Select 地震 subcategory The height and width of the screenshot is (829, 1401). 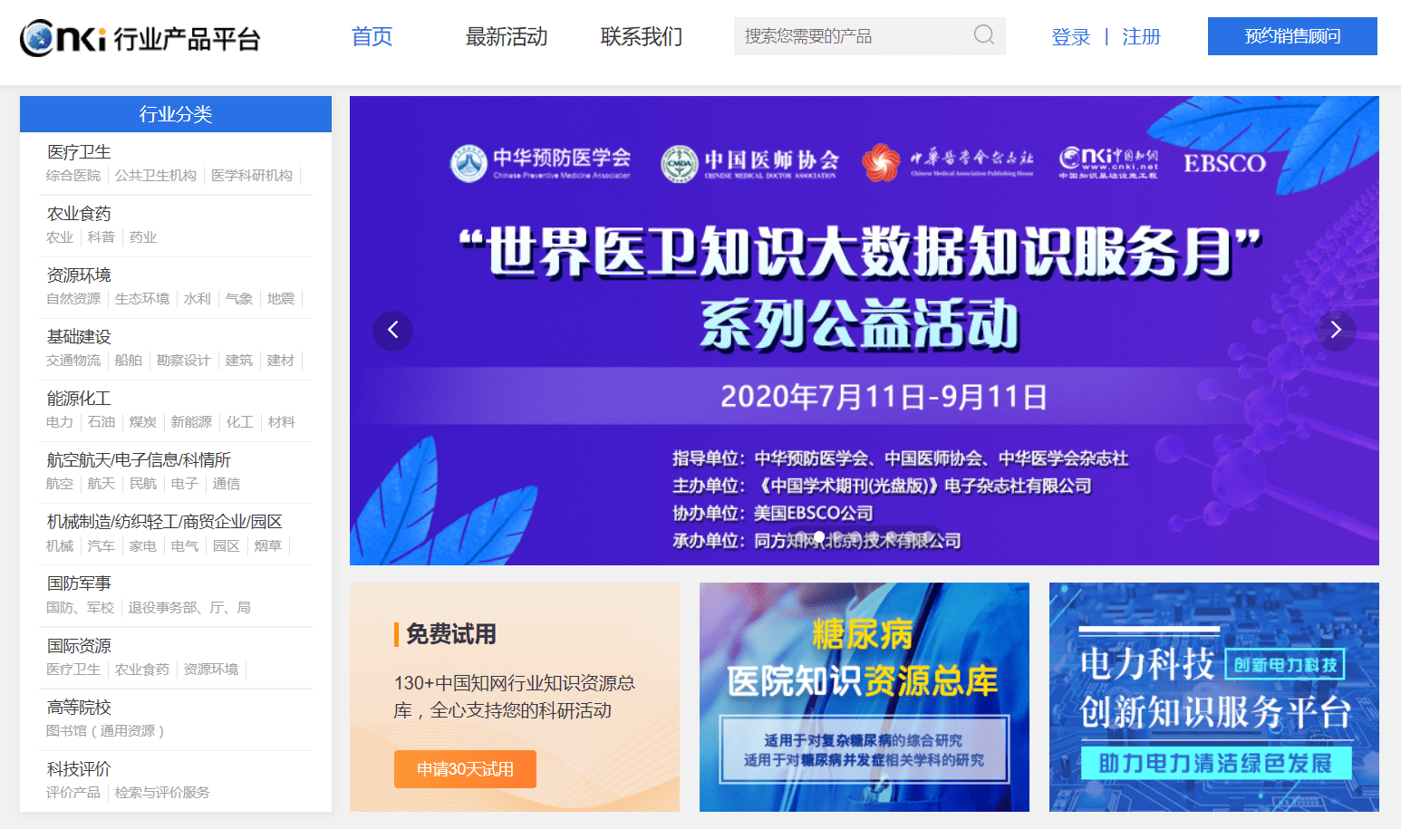281,299
